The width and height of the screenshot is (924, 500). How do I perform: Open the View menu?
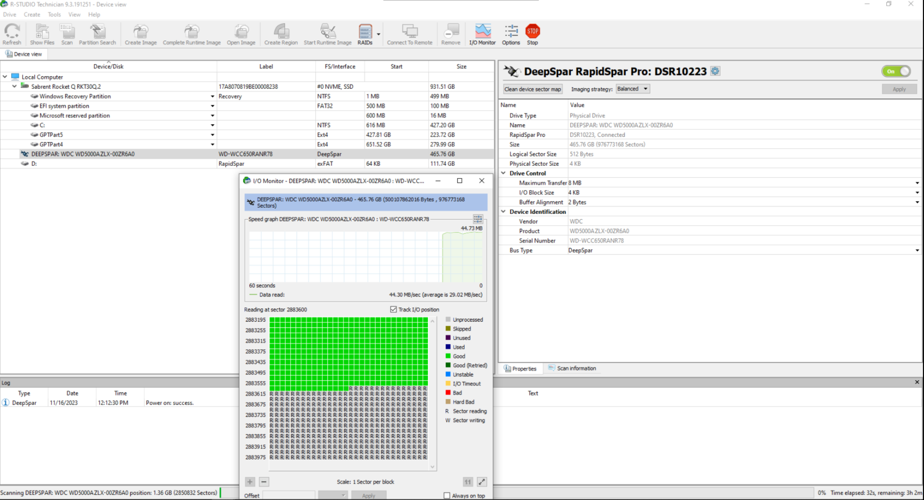75,14
